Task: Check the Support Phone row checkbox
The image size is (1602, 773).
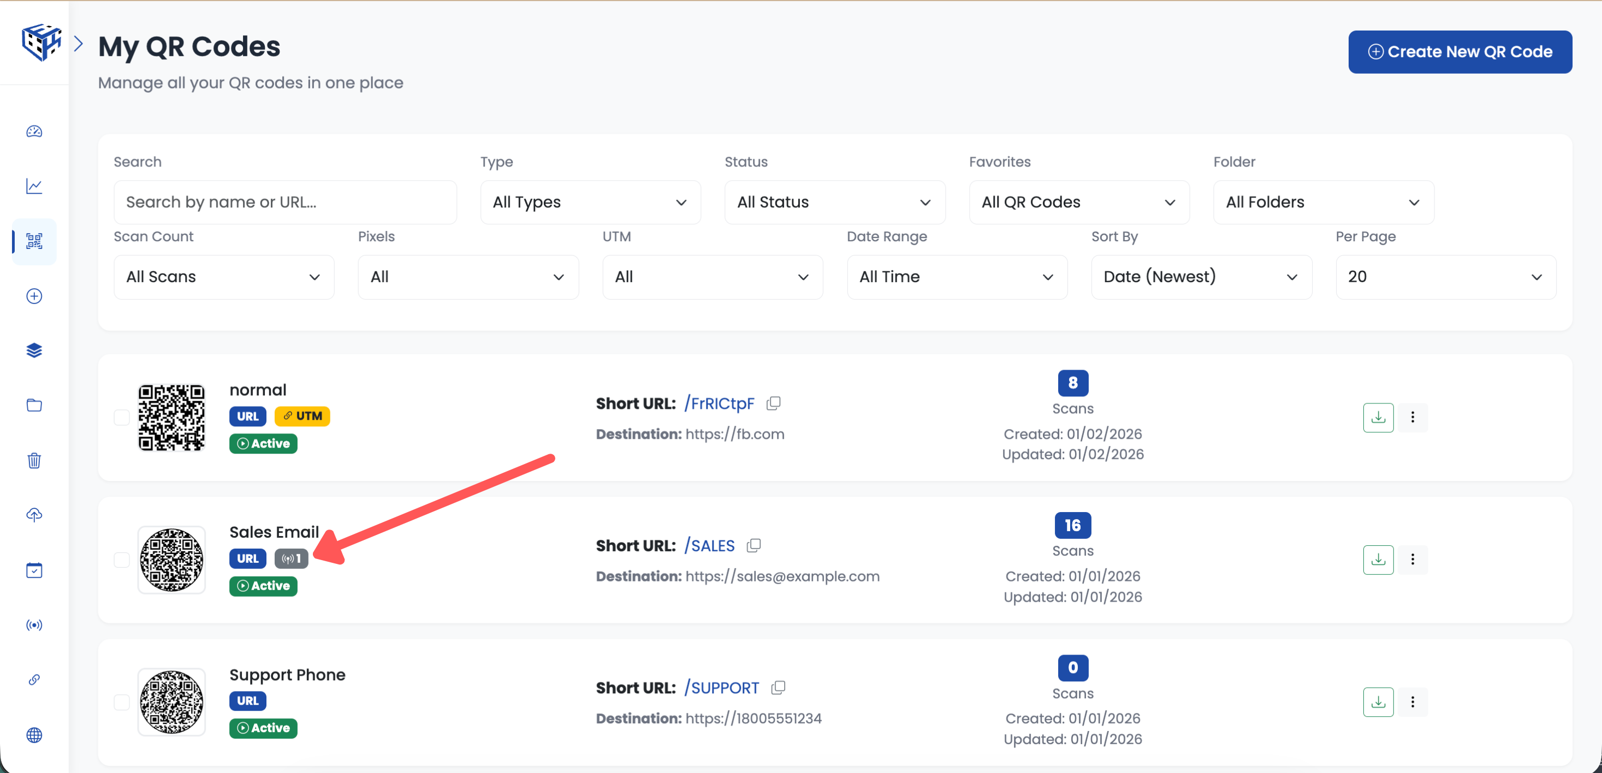Action: (x=122, y=701)
